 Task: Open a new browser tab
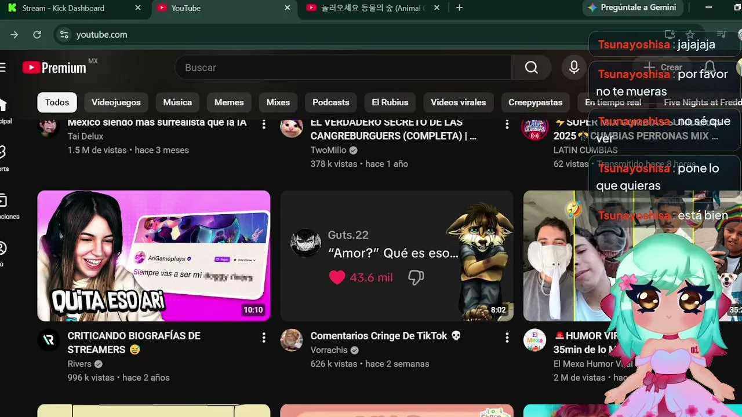pyautogui.click(x=460, y=8)
